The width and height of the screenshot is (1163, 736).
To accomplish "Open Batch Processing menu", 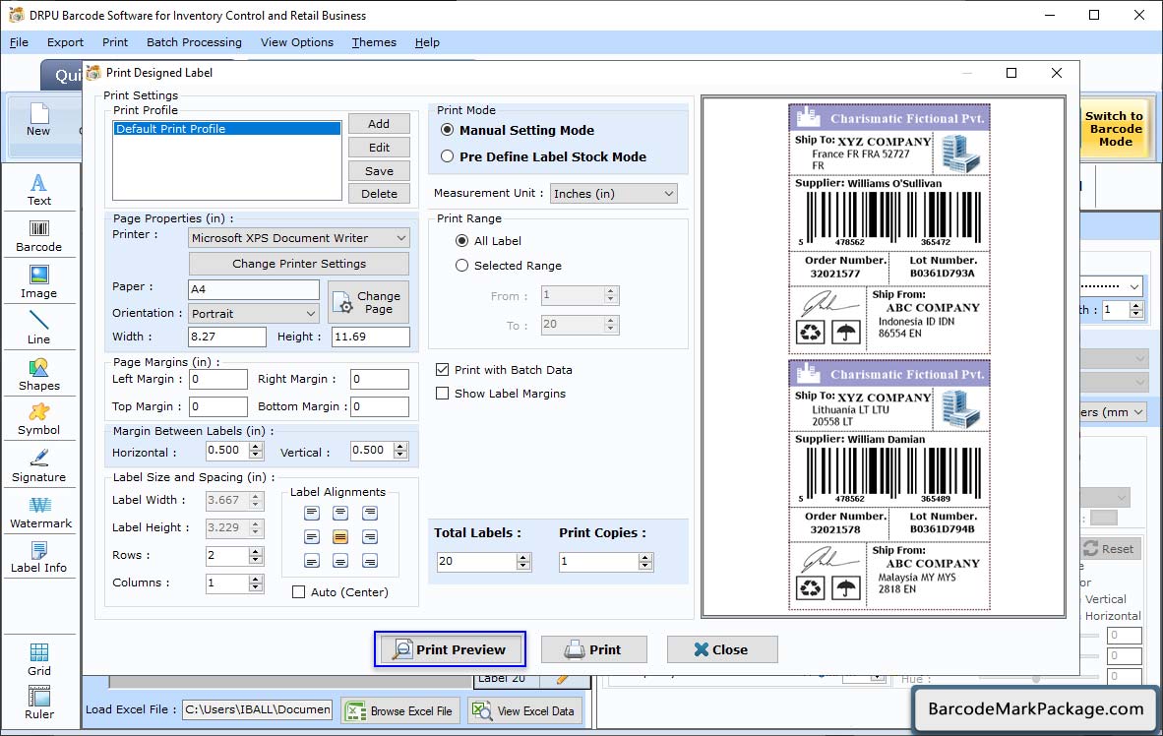I will click(x=195, y=42).
